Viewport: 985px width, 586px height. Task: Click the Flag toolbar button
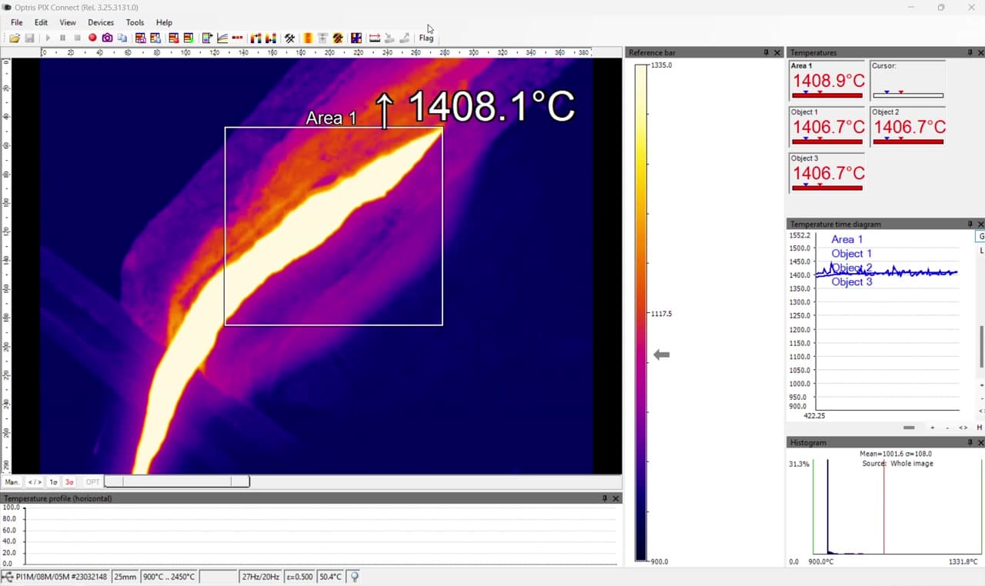click(x=426, y=38)
